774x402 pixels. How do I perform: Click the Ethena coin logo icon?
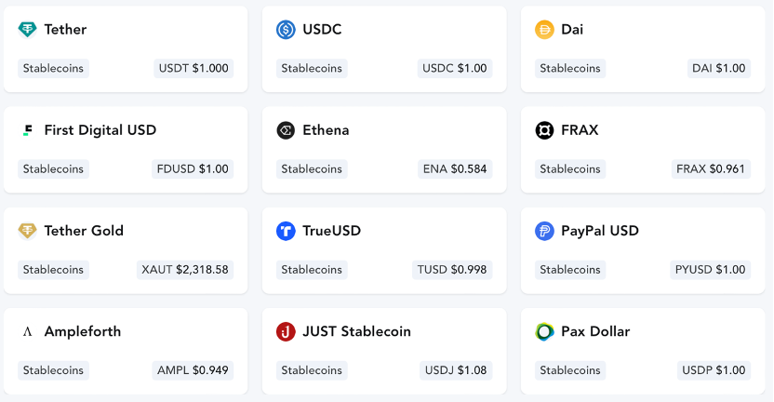click(x=286, y=130)
